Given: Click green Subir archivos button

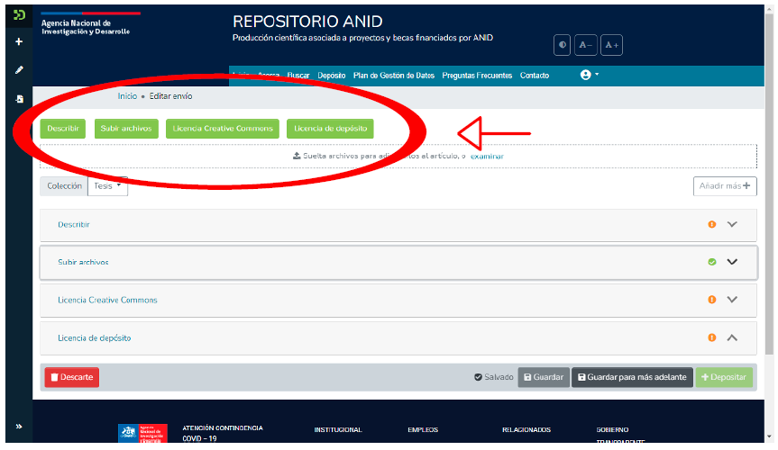Looking at the screenshot, I should (126, 129).
